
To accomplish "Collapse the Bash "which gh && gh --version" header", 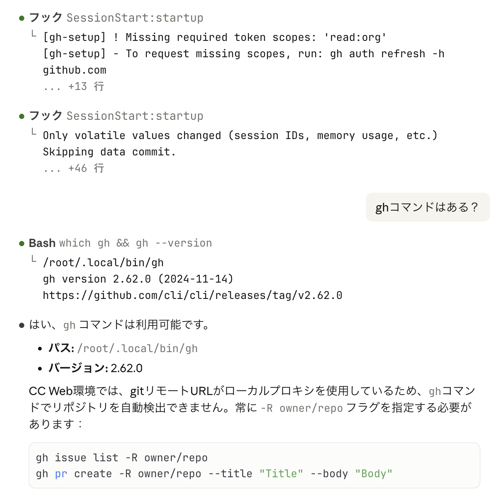I will pyautogui.click(x=120, y=243).
